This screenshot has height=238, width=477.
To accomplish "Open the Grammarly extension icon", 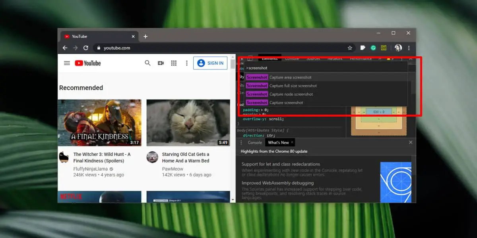I will click(x=374, y=48).
